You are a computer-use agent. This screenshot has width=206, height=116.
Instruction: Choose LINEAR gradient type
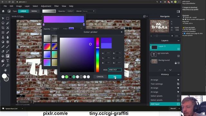(x=23, y=11)
